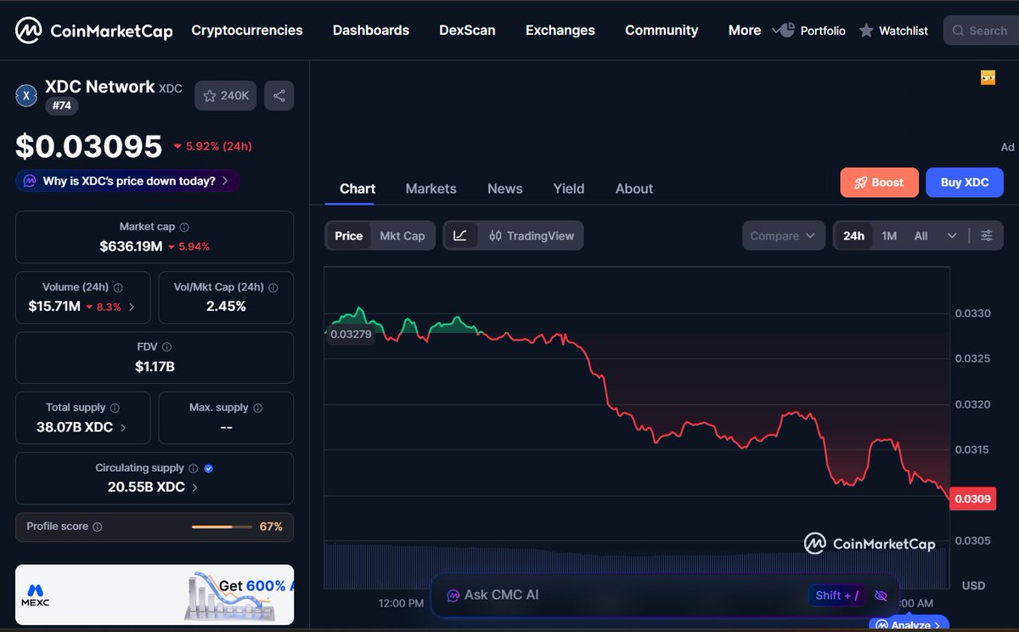Click the rocket icon on Boost
This screenshot has width=1019, height=632.
(x=860, y=183)
